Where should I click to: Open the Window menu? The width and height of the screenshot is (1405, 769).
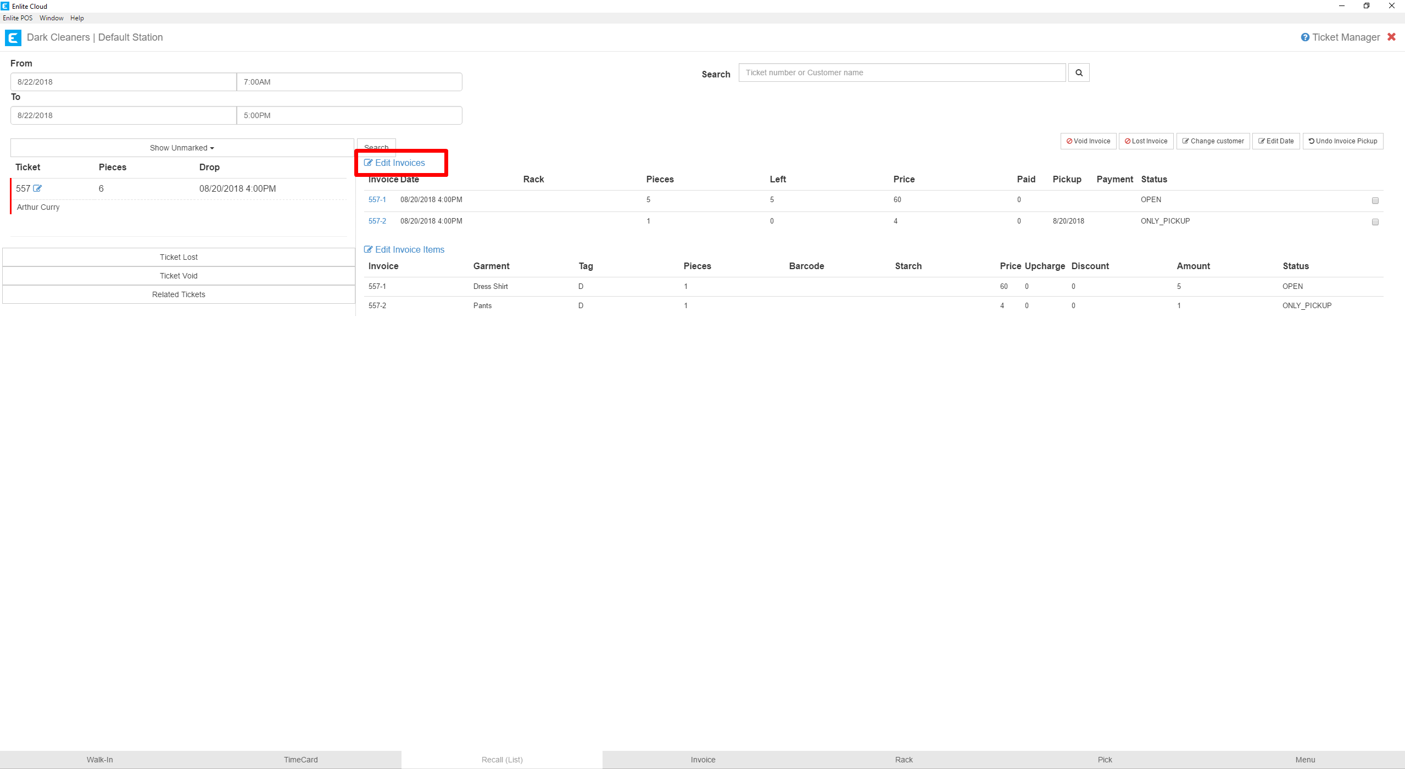click(x=51, y=18)
